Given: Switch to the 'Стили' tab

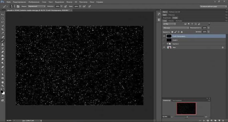Looking at the screenshot, I should (x=175, y=18).
